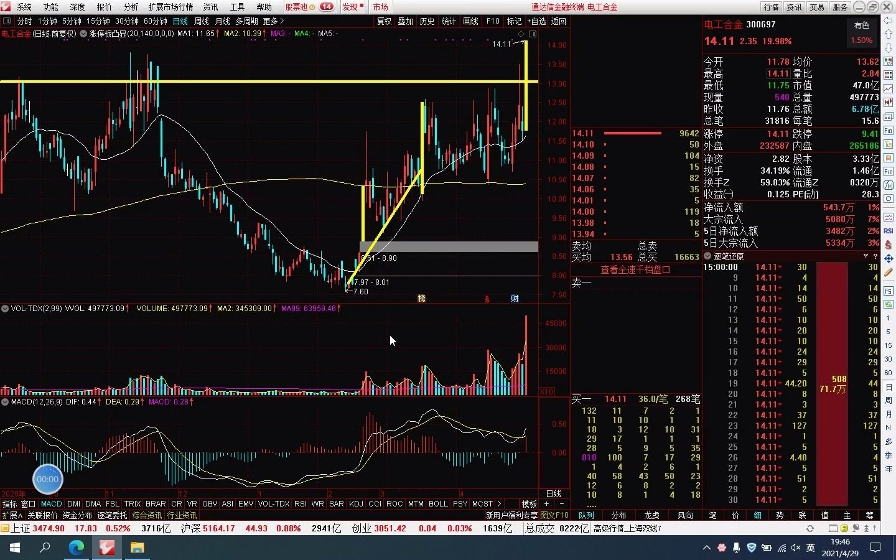
Task: Click the 有色 1.50% sector box
Action: (862, 33)
